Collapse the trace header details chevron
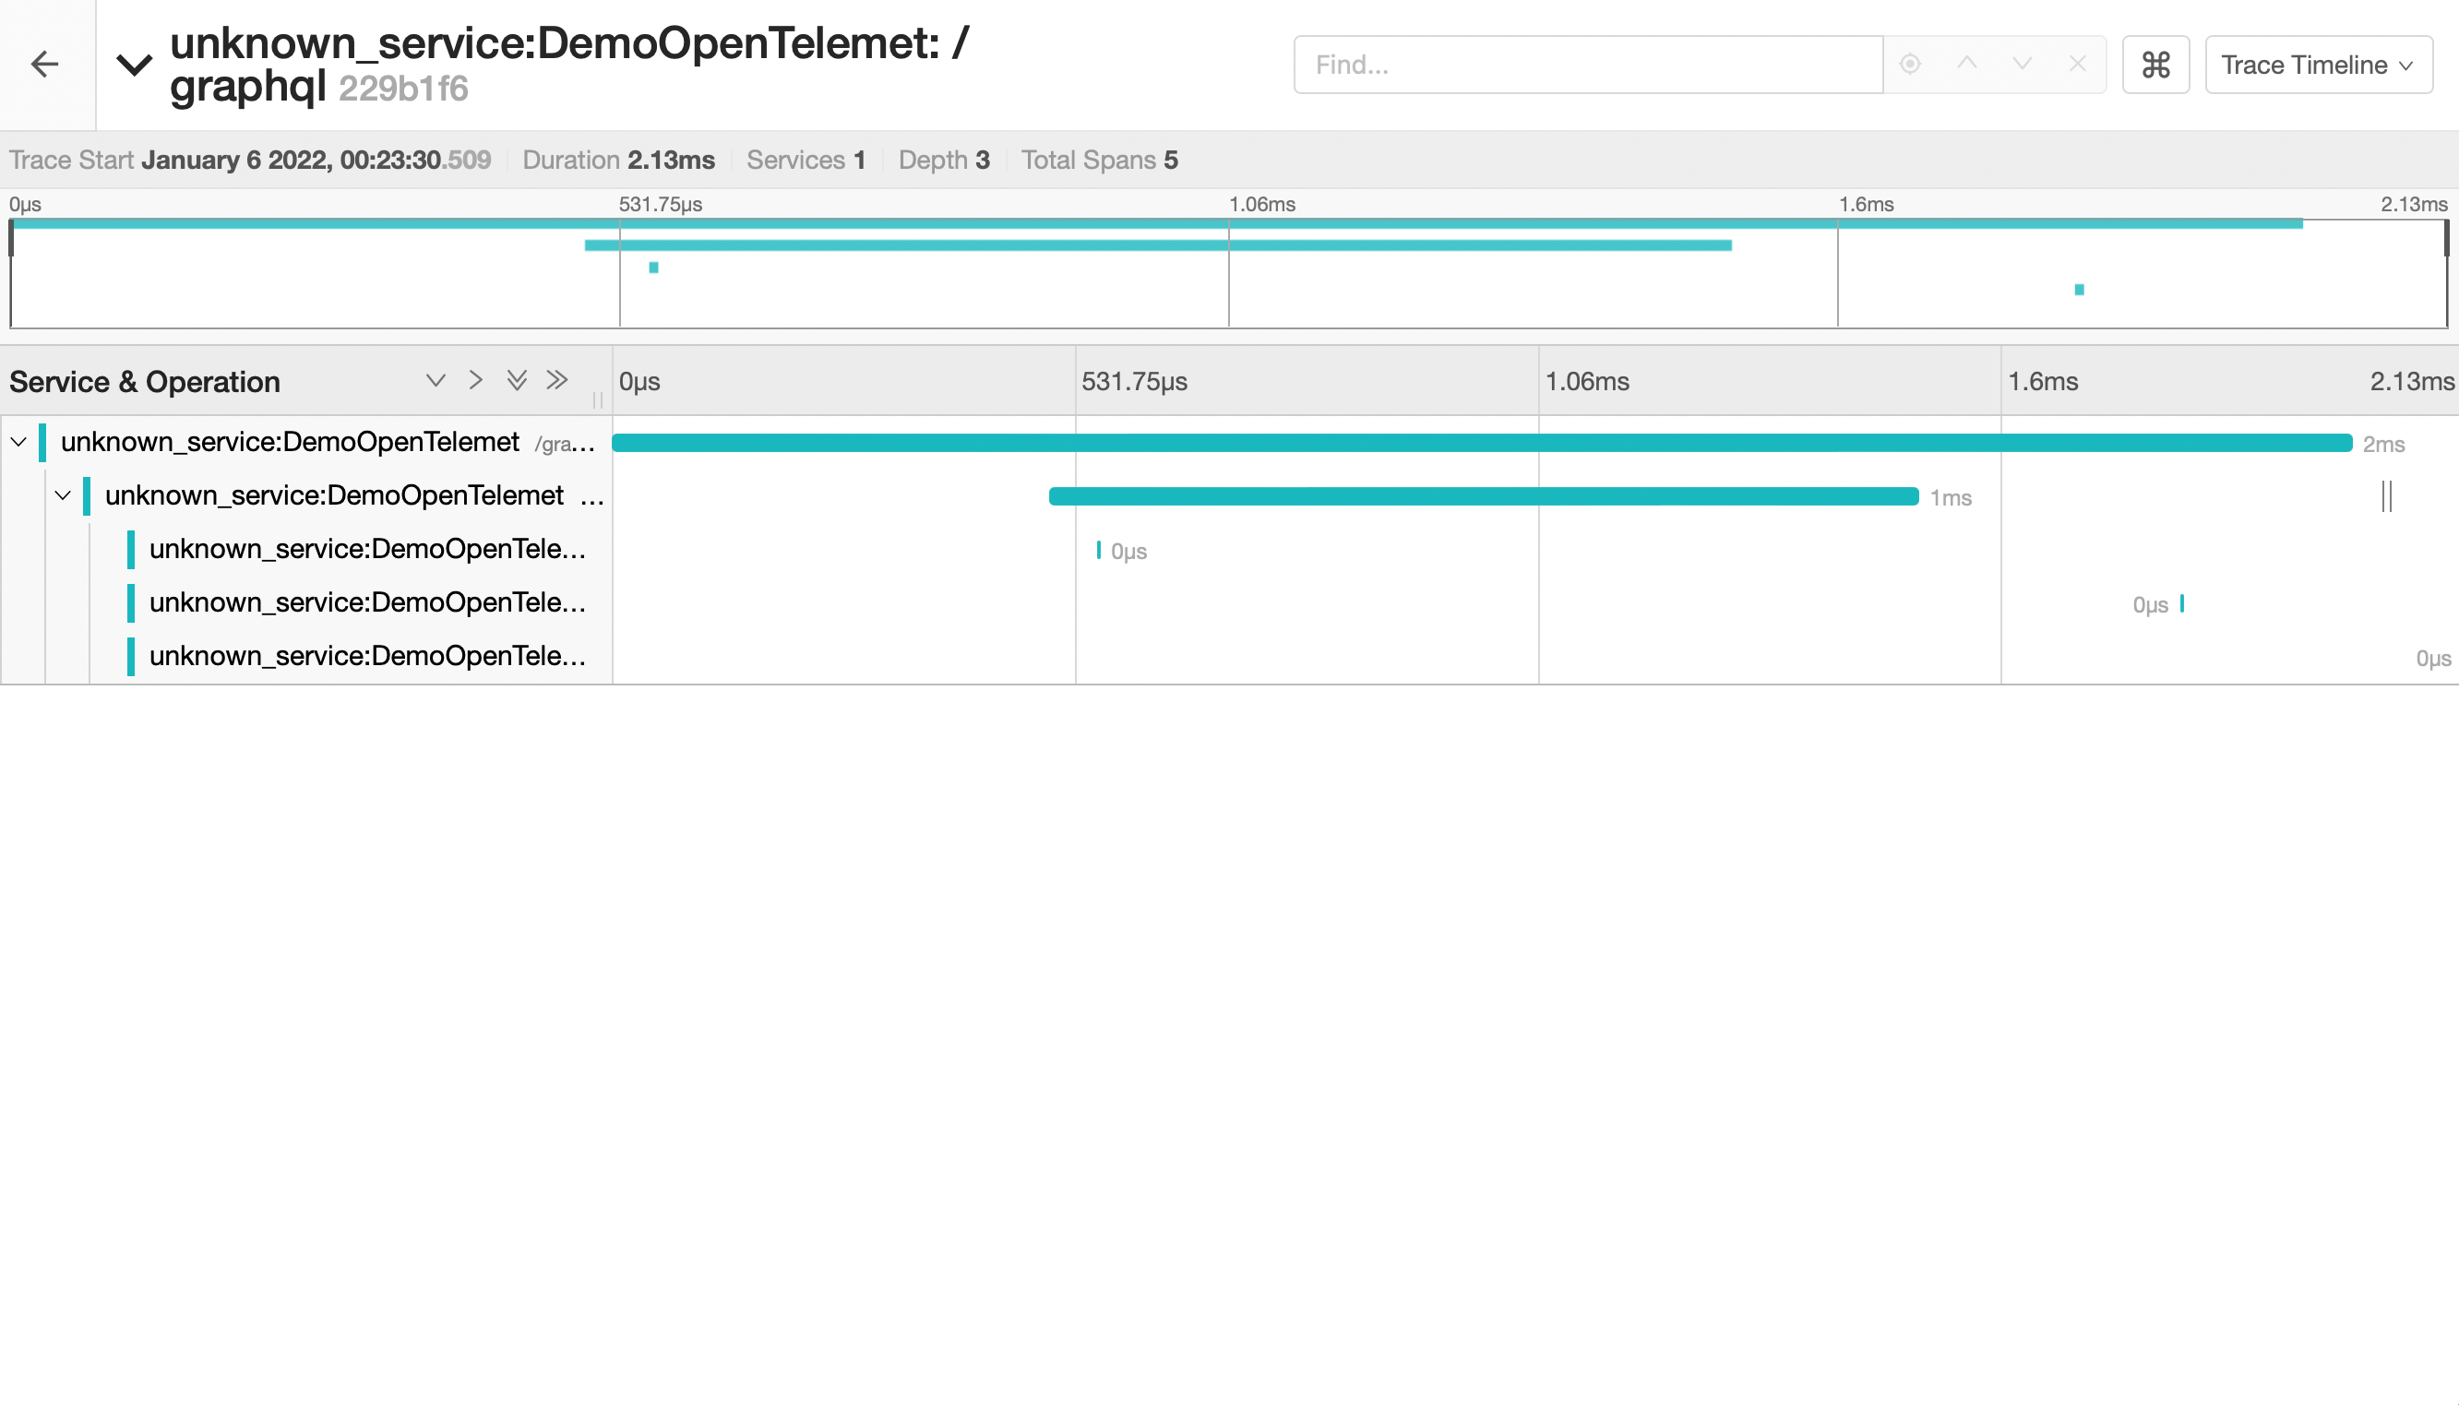 pyautogui.click(x=134, y=65)
